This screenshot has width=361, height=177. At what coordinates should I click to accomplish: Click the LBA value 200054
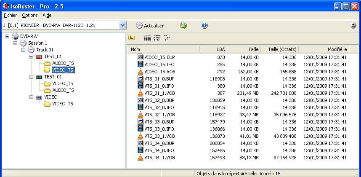click(218, 143)
